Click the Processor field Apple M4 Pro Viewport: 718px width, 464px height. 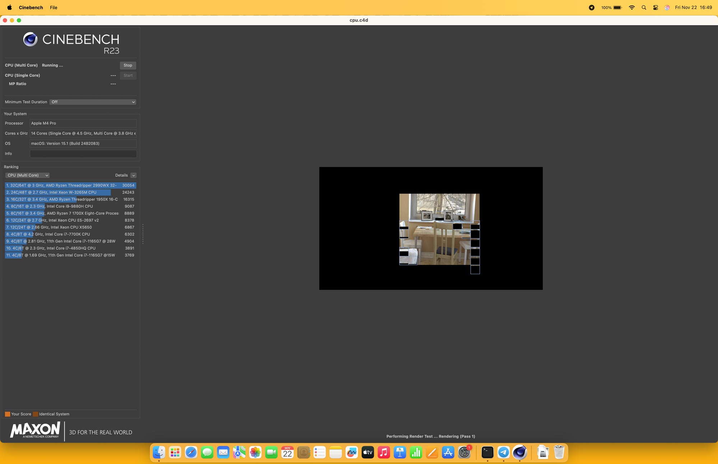[x=83, y=123]
